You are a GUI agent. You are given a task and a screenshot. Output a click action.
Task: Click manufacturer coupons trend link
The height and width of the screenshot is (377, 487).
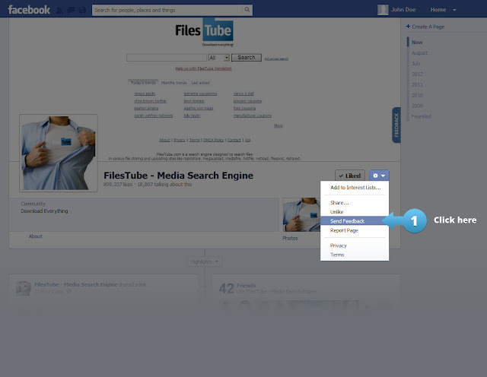point(253,116)
